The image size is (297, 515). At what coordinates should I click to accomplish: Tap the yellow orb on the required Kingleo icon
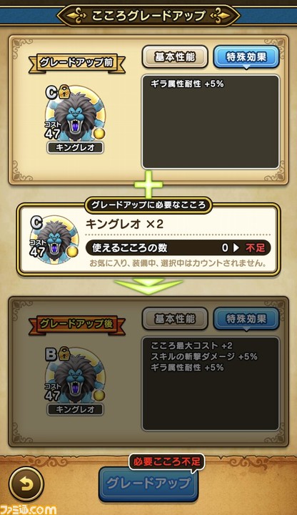[x=72, y=252]
